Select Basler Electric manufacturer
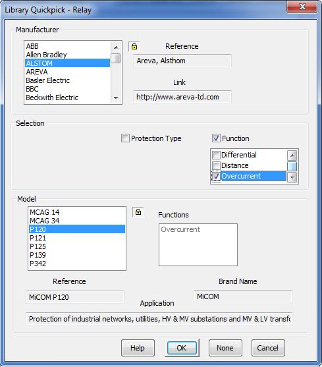Image resolution: width=322 pixels, height=367 pixels. click(x=67, y=80)
